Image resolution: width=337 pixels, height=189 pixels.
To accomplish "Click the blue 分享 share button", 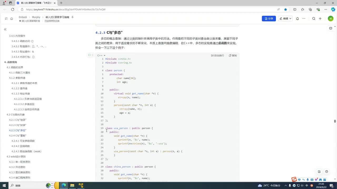I will pyautogui.click(x=269, y=19).
